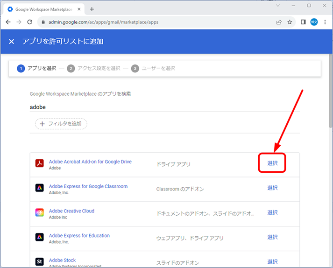The image size is (333, 268).
Task: Open Adobe Express for Education link
Action: tap(79, 235)
